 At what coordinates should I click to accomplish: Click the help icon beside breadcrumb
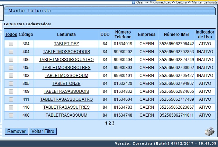tap(134, 2)
